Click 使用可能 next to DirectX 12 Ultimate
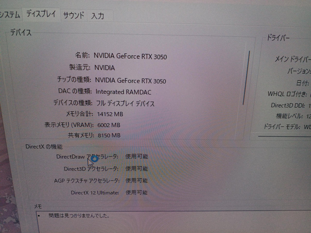 137,192
